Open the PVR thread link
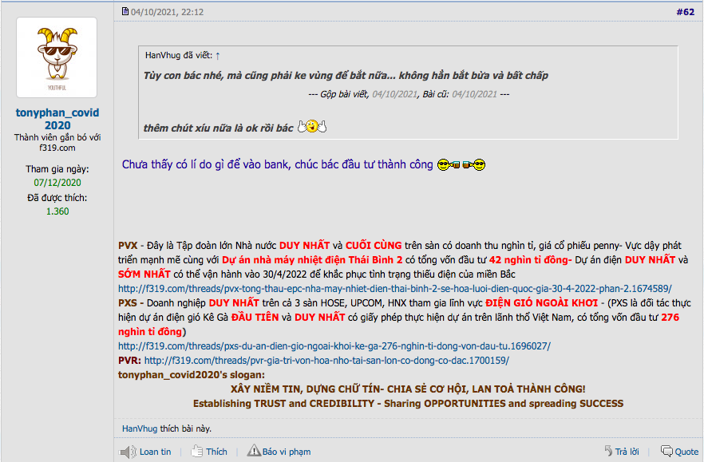The height and width of the screenshot is (462, 704). (326, 361)
